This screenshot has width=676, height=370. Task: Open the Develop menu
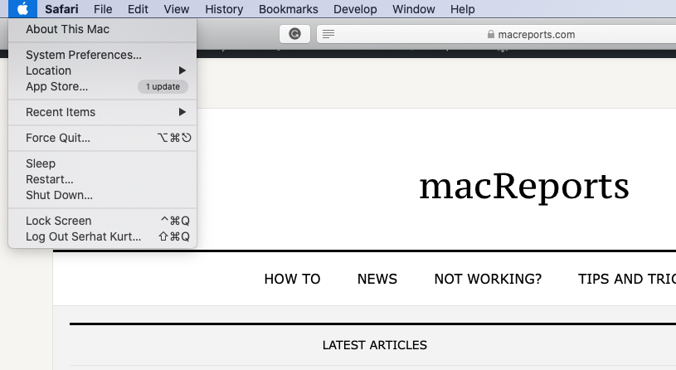point(355,9)
